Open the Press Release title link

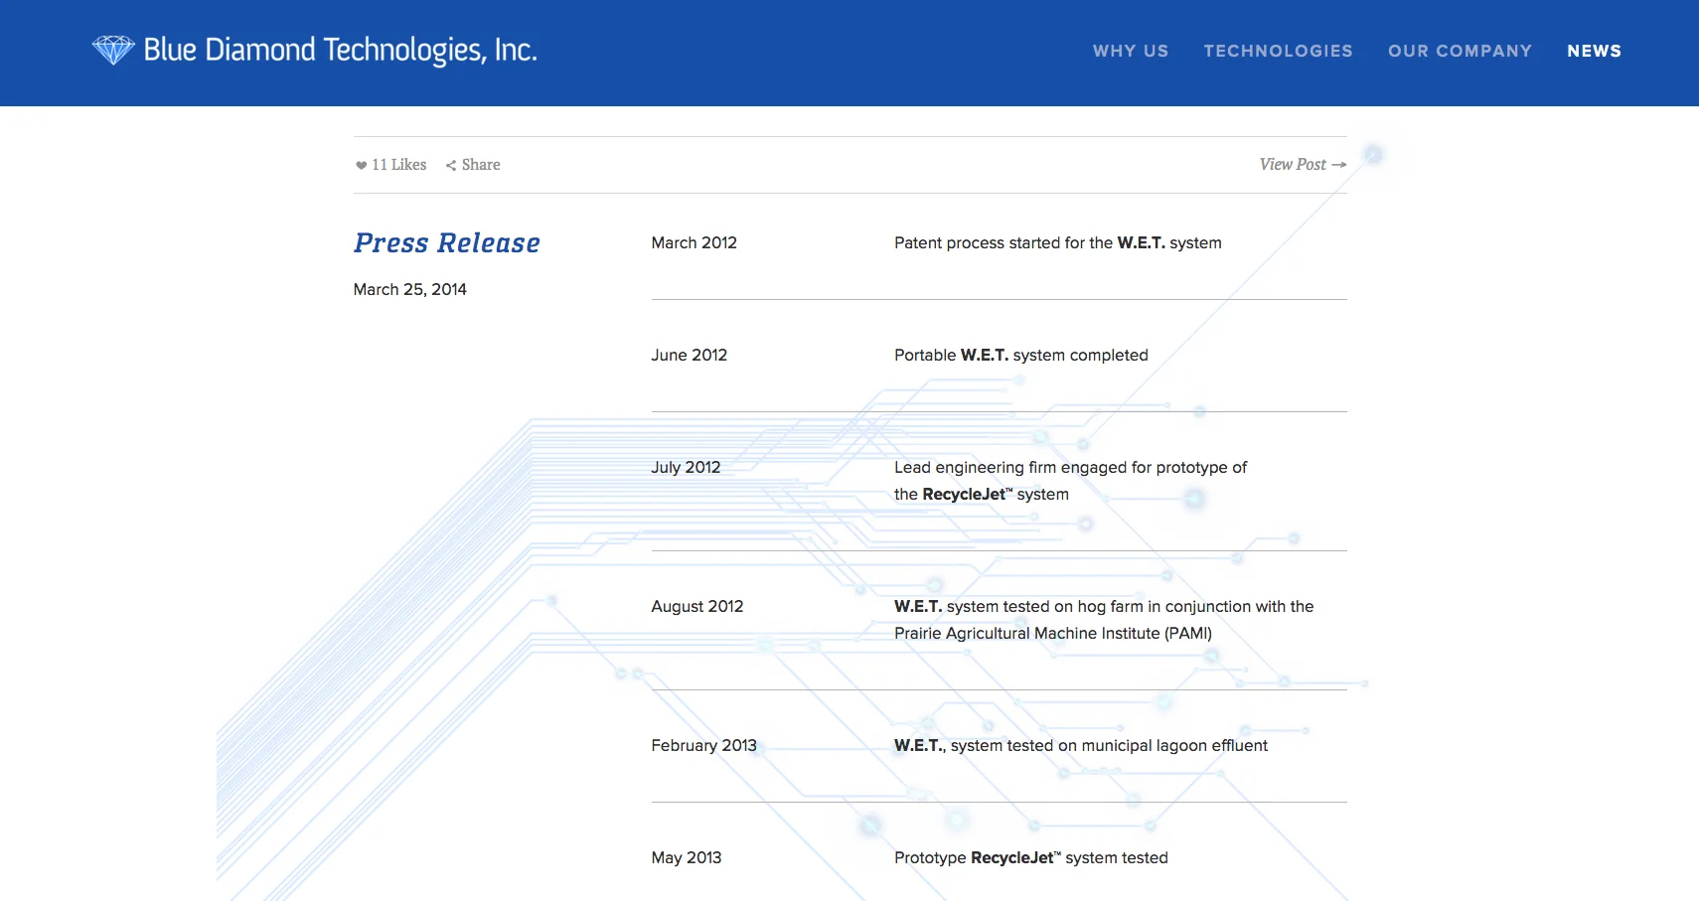click(447, 242)
